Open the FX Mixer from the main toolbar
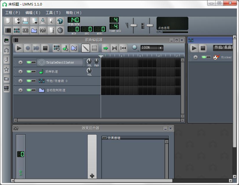Viewport: 239px width, 185px height. point(43,30)
